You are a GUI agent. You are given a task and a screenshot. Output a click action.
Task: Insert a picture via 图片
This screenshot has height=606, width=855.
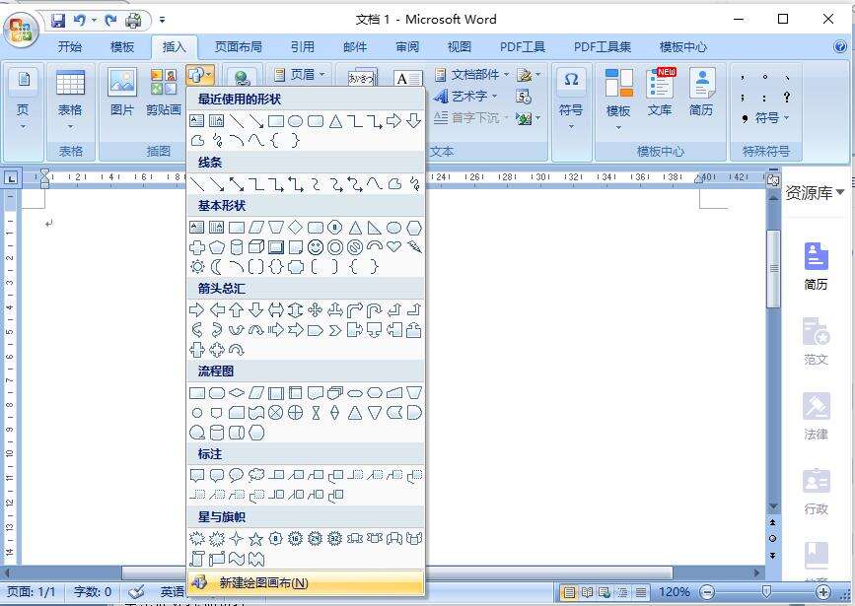(122, 93)
